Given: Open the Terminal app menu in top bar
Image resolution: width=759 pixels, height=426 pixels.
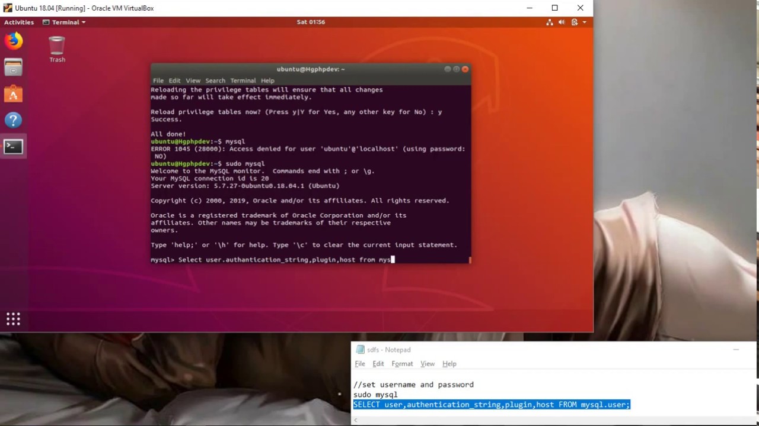Looking at the screenshot, I should tap(65, 22).
